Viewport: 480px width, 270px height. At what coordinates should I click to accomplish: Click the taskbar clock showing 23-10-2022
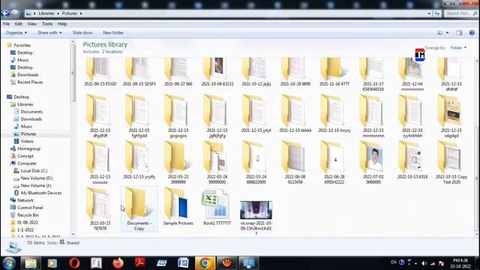(x=460, y=263)
